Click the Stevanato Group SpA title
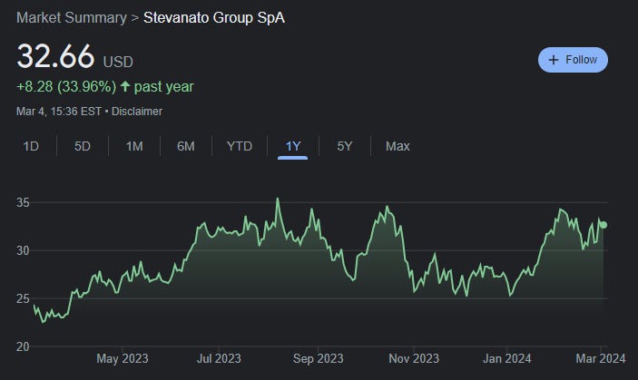Screen dimensions: 638x380 click(214, 18)
